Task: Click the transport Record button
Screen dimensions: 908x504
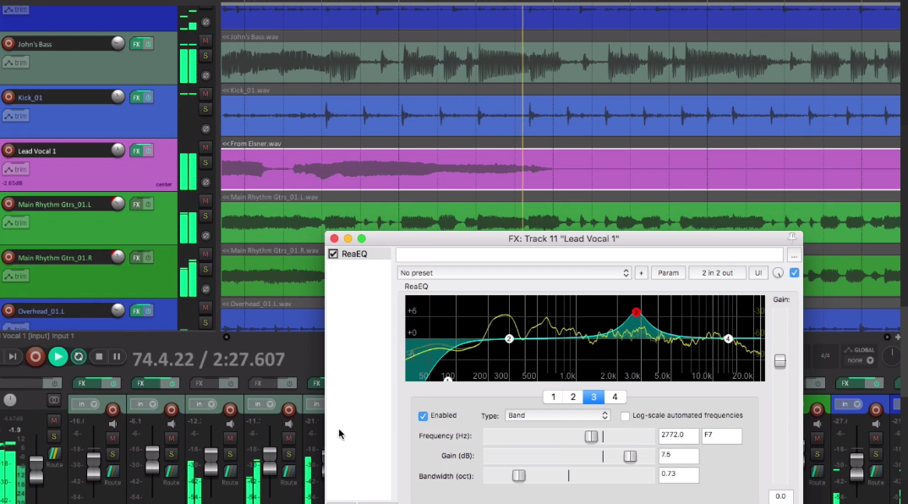Action: [36, 357]
